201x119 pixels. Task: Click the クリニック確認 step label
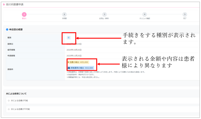(145, 18)
